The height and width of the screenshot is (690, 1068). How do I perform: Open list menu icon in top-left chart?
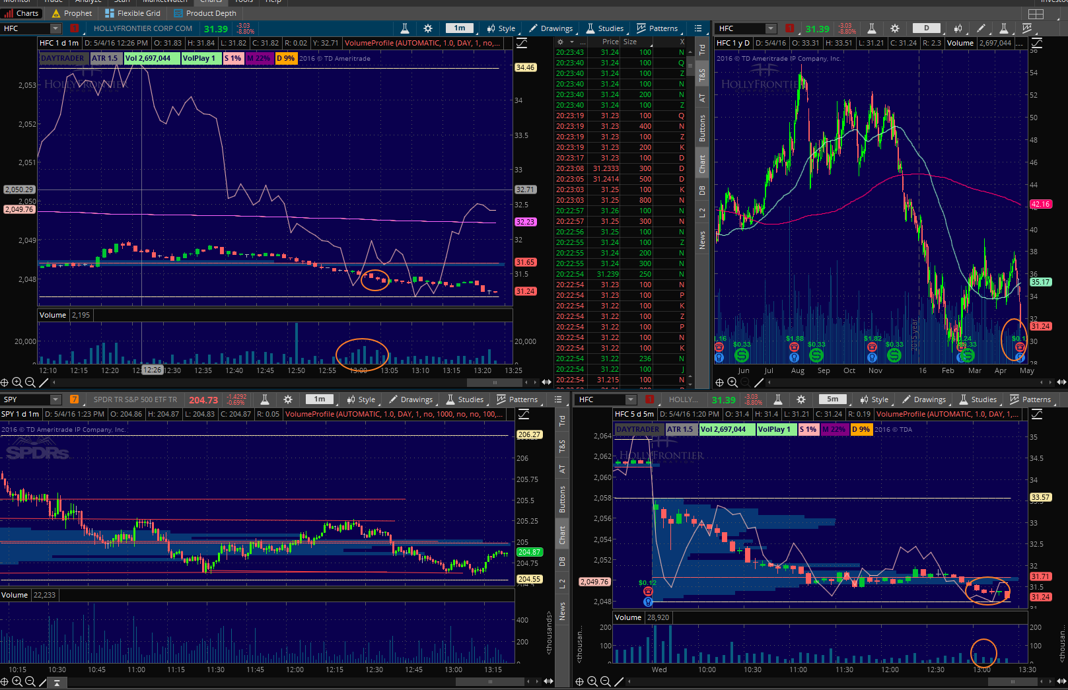tap(698, 28)
